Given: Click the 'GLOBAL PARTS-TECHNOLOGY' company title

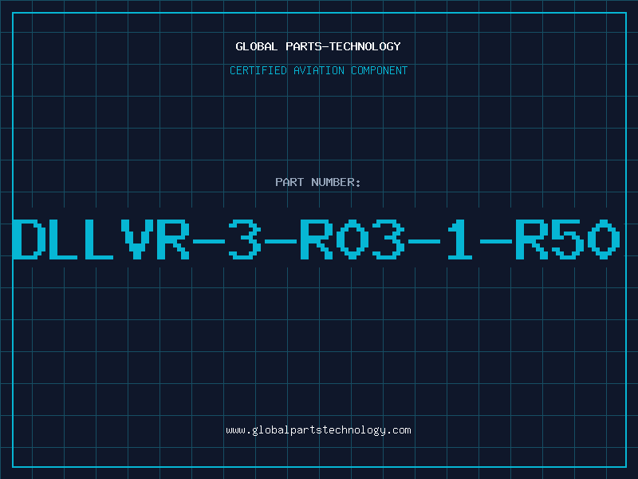Looking at the screenshot, I should (318, 46).
